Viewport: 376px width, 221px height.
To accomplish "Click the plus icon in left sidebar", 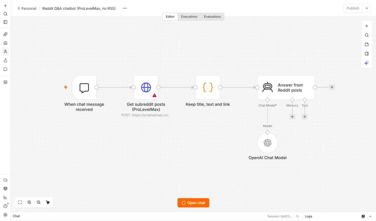I will tap(5, 6).
